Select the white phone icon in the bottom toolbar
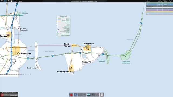This screenshot has height=97, width=173. (x=102, y=95)
